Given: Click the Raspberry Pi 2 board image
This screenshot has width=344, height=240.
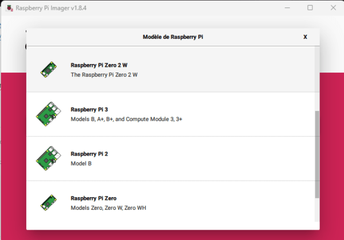Looking at the screenshot, I should pyautogui.click(x=48, y=158).
